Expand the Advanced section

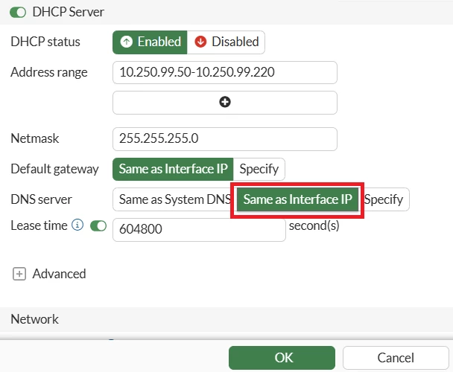click(19, 274)
